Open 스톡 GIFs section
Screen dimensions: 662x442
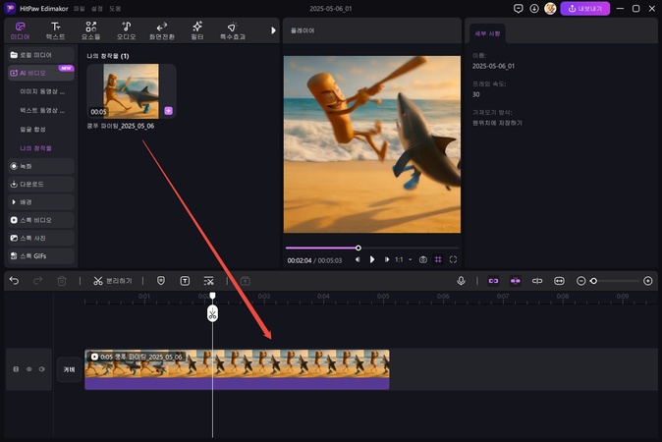tap(41, 255)
